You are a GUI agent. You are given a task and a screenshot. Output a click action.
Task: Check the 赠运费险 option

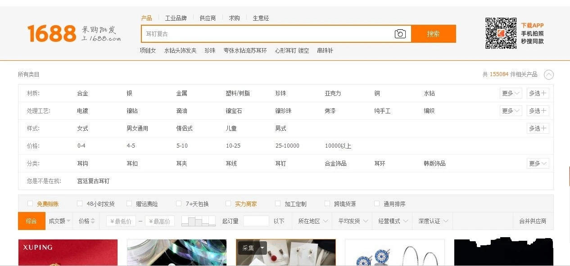click(x=129, y=204)
